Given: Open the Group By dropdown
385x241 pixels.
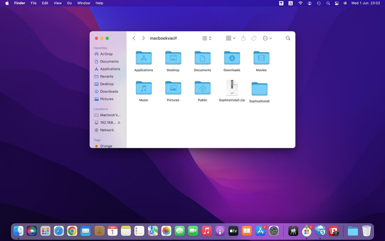Looking at the screenshot, I should point(231,38).
